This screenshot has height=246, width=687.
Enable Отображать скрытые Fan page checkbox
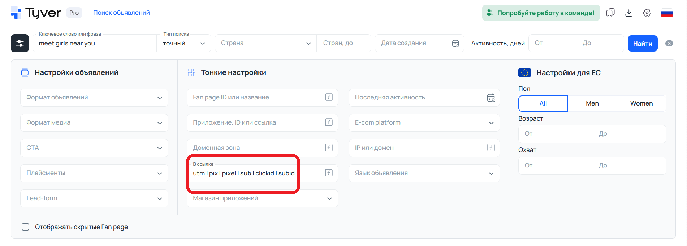click(25, 227)
